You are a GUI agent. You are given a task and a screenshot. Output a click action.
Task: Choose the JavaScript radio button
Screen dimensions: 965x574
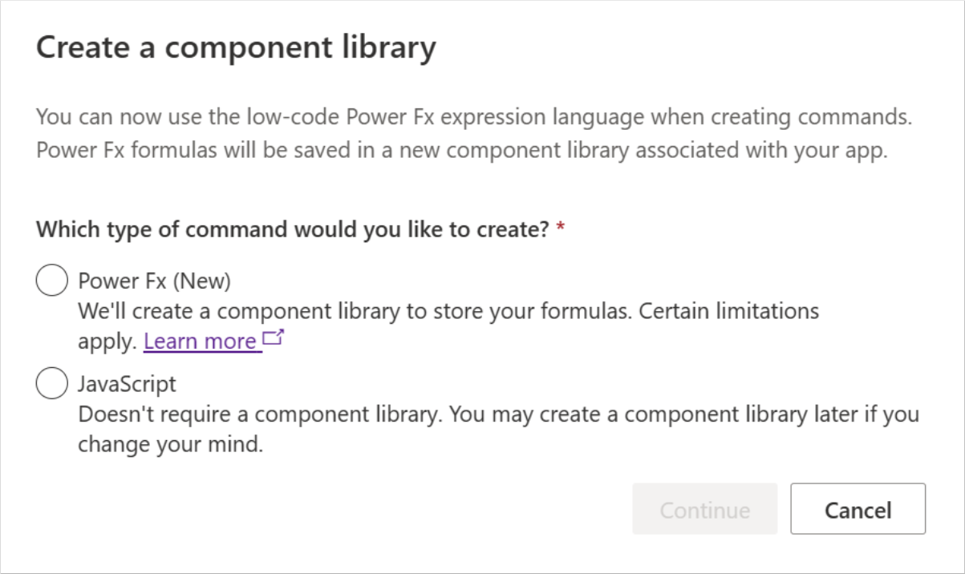pos(51,385)
